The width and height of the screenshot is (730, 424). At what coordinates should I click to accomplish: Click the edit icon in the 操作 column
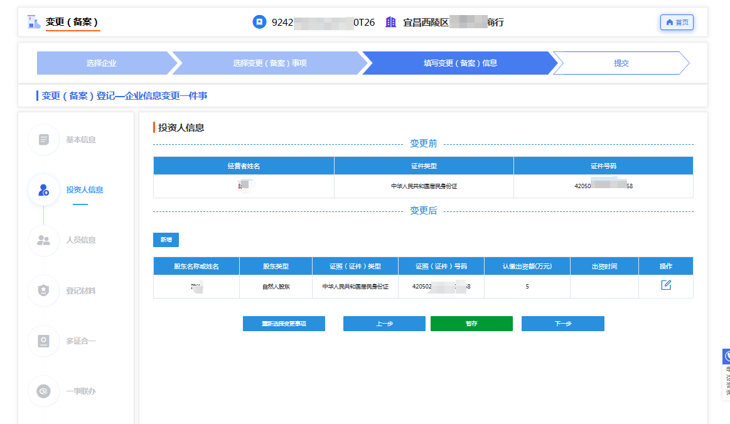coord(666,285)
